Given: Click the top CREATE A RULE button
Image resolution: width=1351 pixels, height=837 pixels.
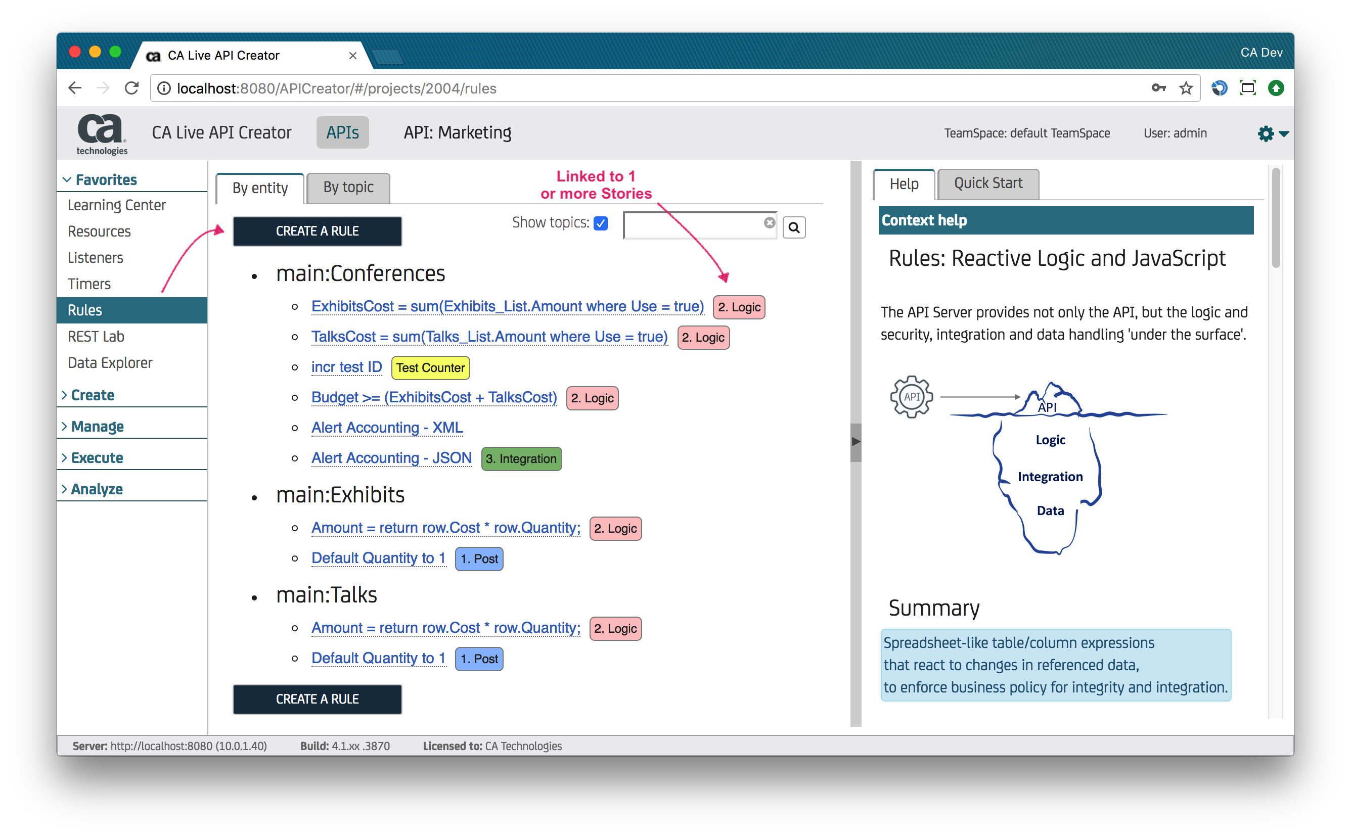Looking at the screenshot, I should (317, 231).
